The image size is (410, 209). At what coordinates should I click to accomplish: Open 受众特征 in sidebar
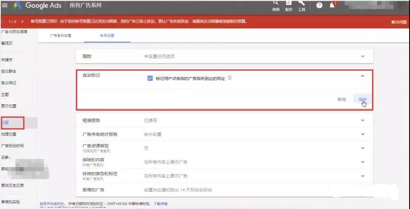coord(8,83)
